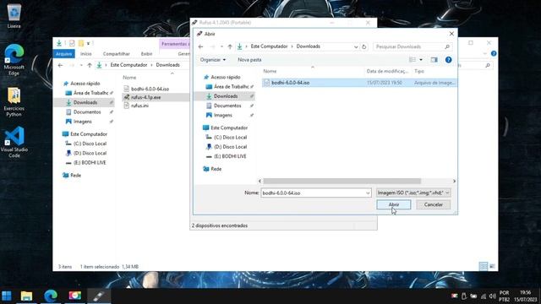
Task: Switch File Explorer to large icons view
Action: pos(492,266)
